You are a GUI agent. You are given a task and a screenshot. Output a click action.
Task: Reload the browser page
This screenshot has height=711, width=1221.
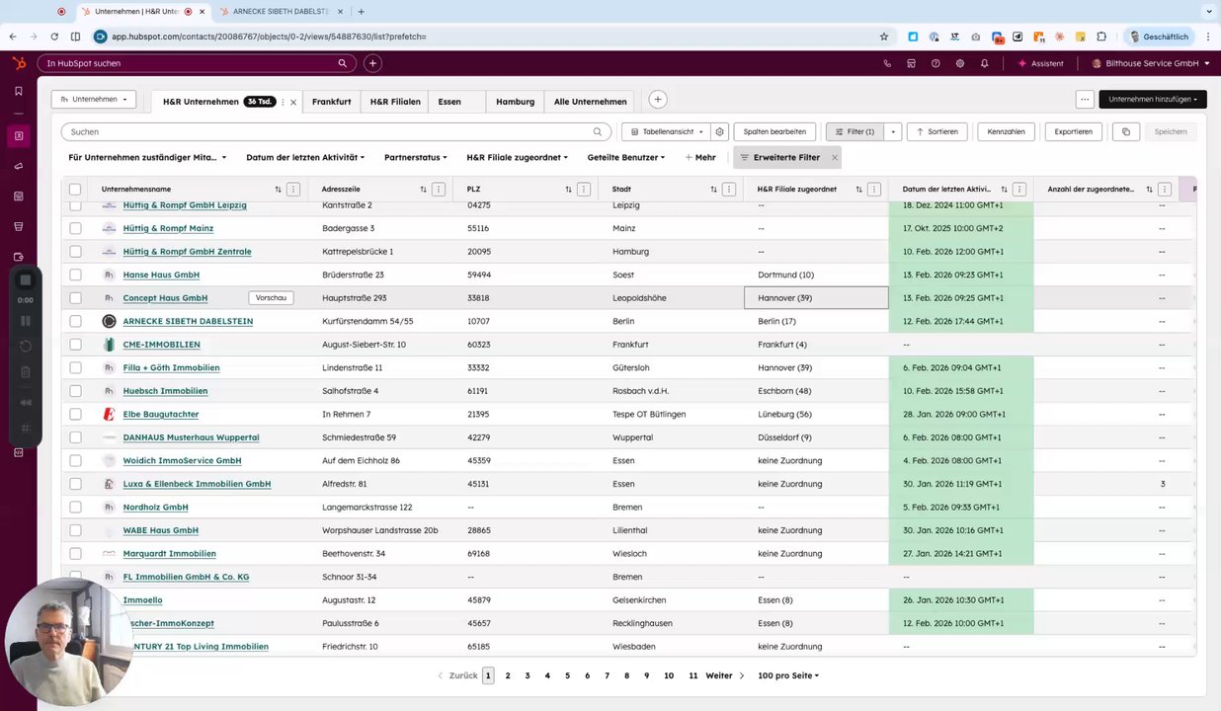53,37
